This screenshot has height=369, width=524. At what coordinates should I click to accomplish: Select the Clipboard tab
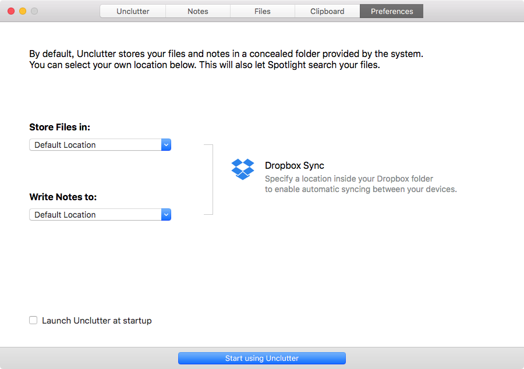327,11
